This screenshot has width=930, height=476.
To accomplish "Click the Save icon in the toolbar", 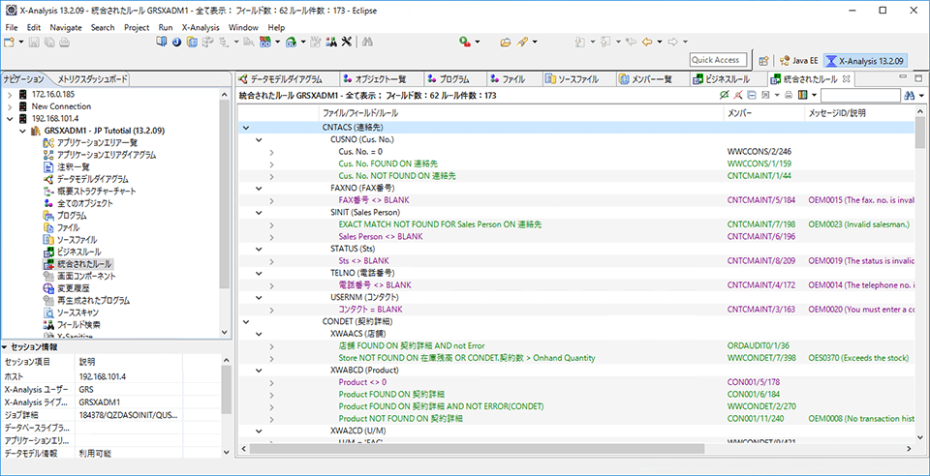I will tap(34, 42).
